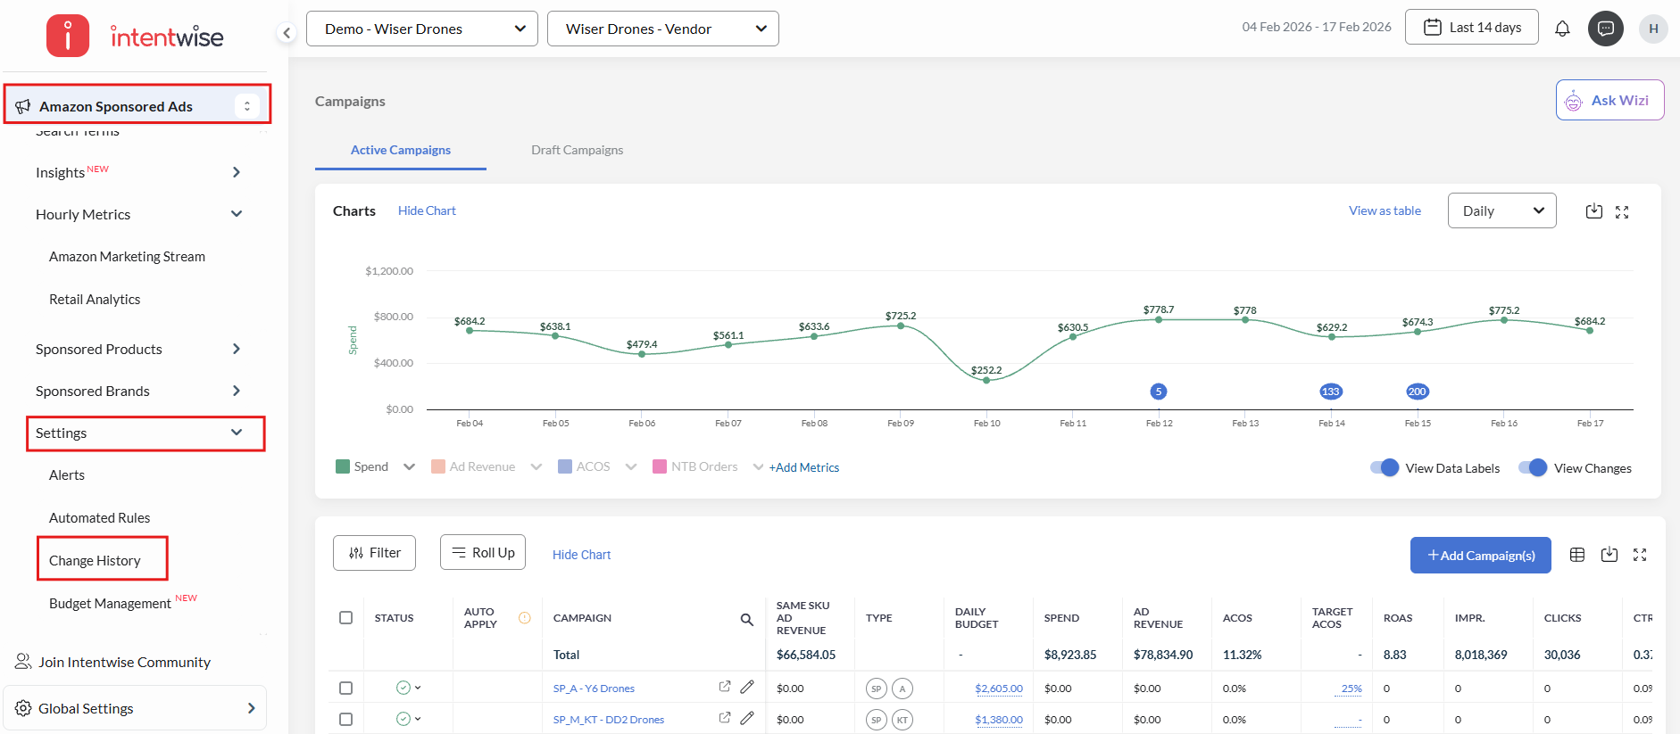
Task: Click the notifications bell icon
Action: click(x=1562, y=29)
